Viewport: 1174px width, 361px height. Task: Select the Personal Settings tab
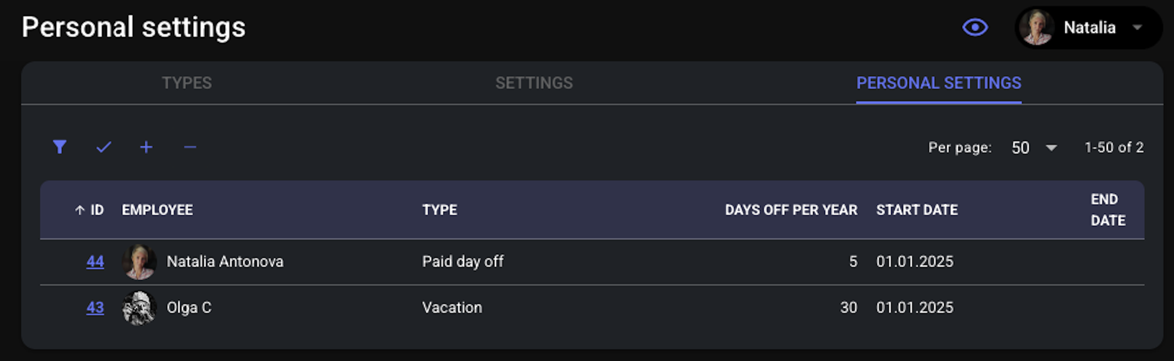(938, 83)
